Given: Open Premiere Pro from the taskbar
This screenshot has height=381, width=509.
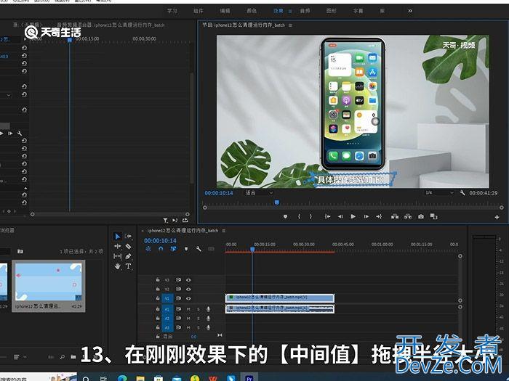Looking at the screenshot, I should click(249, 377).
